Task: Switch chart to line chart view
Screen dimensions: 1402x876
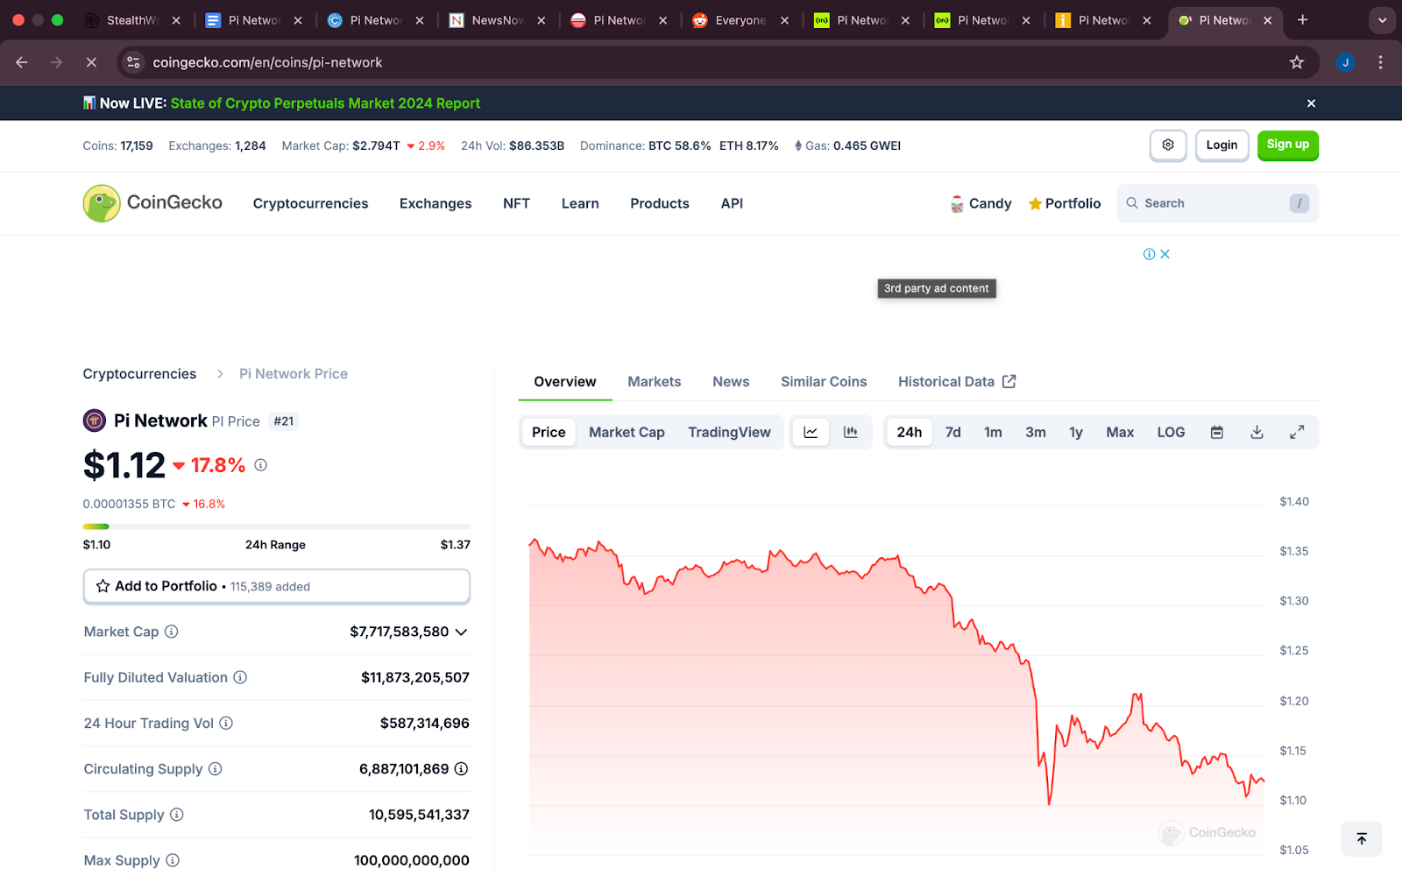Action: [x=811, y=432]
